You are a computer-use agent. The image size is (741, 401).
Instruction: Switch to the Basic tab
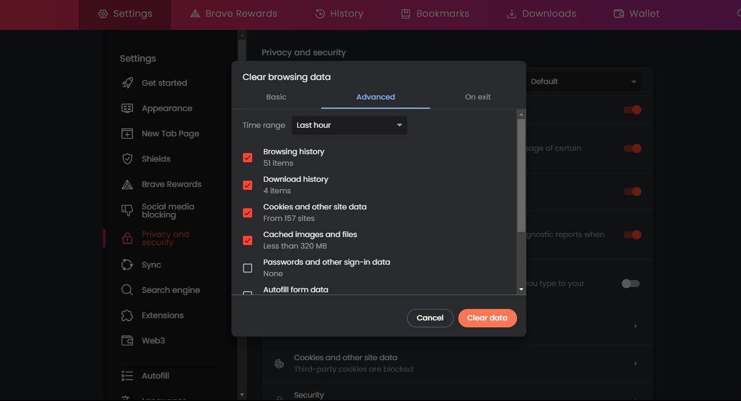276,97
